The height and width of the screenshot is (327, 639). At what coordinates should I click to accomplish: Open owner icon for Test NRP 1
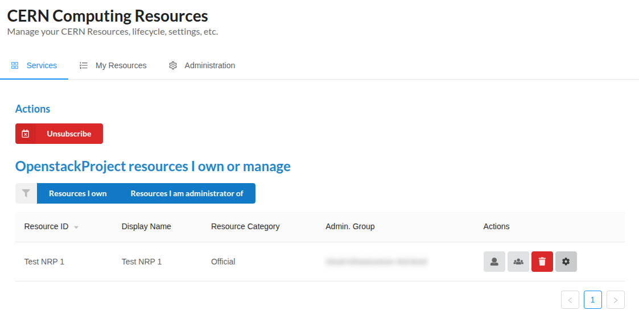pos(494,262)
